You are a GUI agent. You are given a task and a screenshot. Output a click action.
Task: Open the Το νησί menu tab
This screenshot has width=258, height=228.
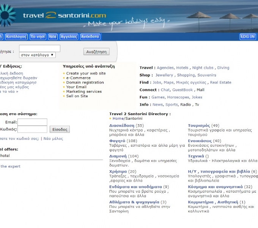38,36
